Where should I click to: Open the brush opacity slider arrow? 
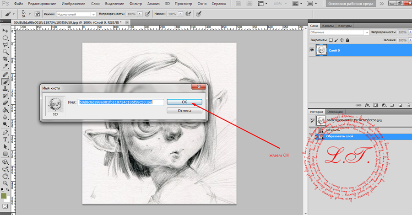click(140, 14)
